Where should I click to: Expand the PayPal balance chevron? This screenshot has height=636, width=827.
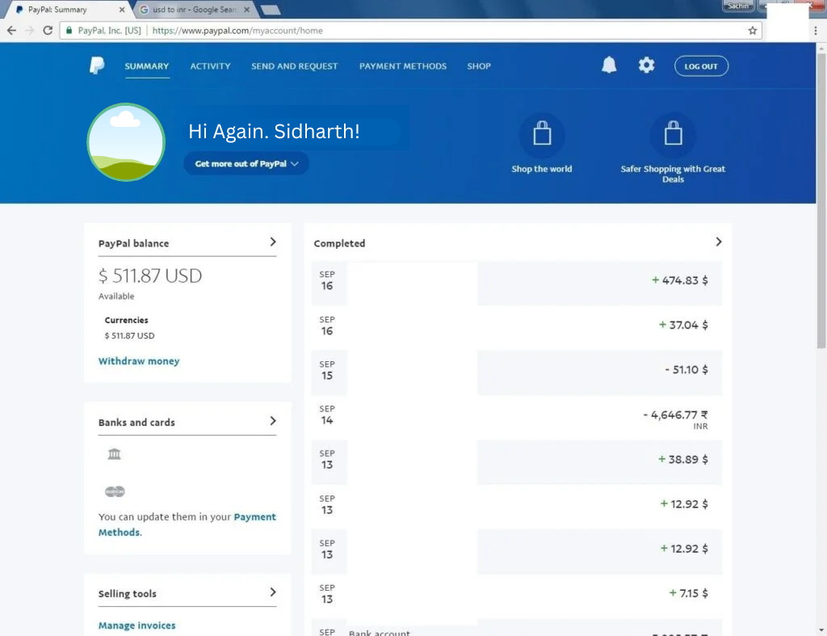click(273, 242)
